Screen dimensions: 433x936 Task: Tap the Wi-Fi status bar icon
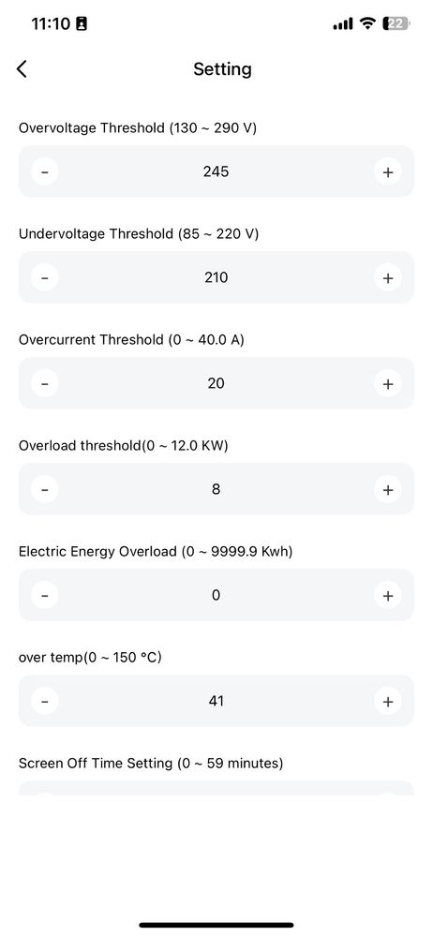[x=368, y=23]
